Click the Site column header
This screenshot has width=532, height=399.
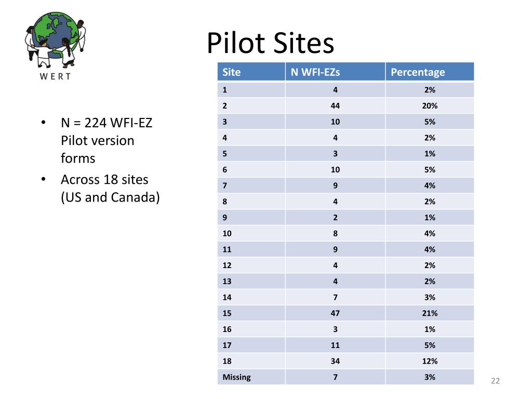pyautogui.click(x=251, y=72)
